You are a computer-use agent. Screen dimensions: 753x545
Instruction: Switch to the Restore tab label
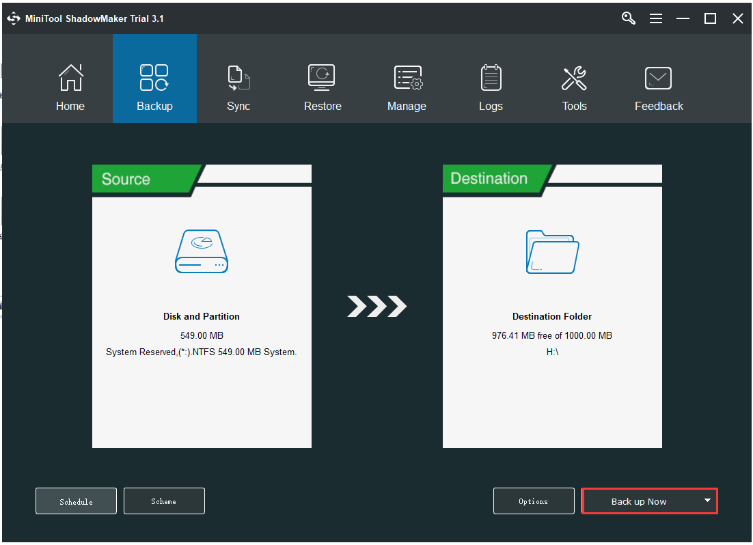(323, 106)
